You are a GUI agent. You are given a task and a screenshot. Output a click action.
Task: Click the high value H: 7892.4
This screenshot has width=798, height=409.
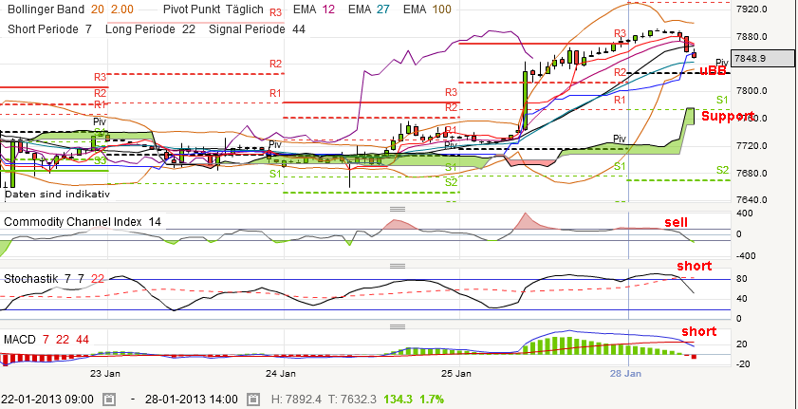point(297,399)
